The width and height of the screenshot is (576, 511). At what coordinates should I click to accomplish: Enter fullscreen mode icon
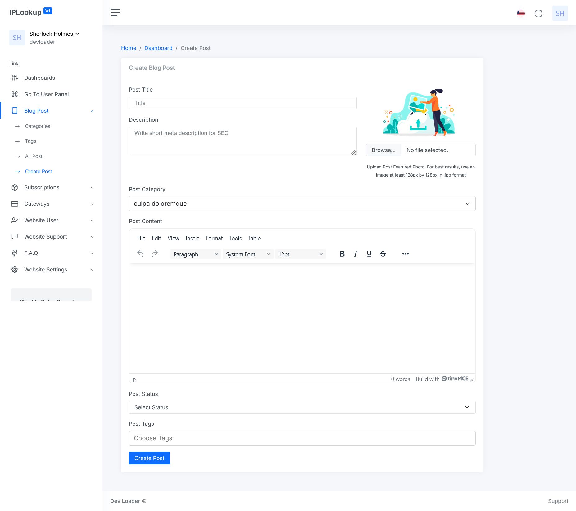point(538,13)
